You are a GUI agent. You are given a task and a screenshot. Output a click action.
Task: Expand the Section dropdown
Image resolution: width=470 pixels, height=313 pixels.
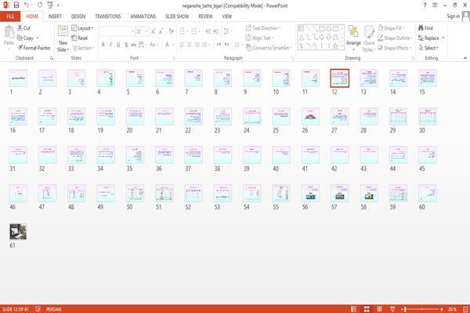pos(83,48)
